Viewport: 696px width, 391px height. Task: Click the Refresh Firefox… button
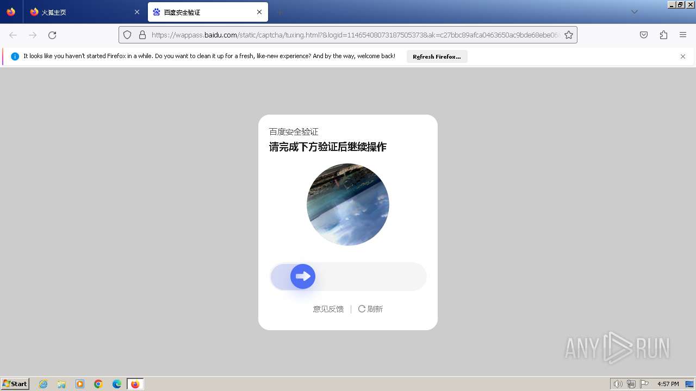pos(437,56)
